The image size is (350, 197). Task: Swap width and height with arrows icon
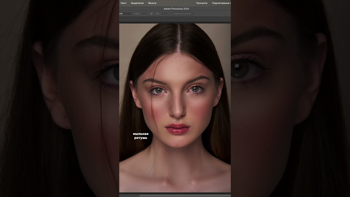(x=151, y=13)
